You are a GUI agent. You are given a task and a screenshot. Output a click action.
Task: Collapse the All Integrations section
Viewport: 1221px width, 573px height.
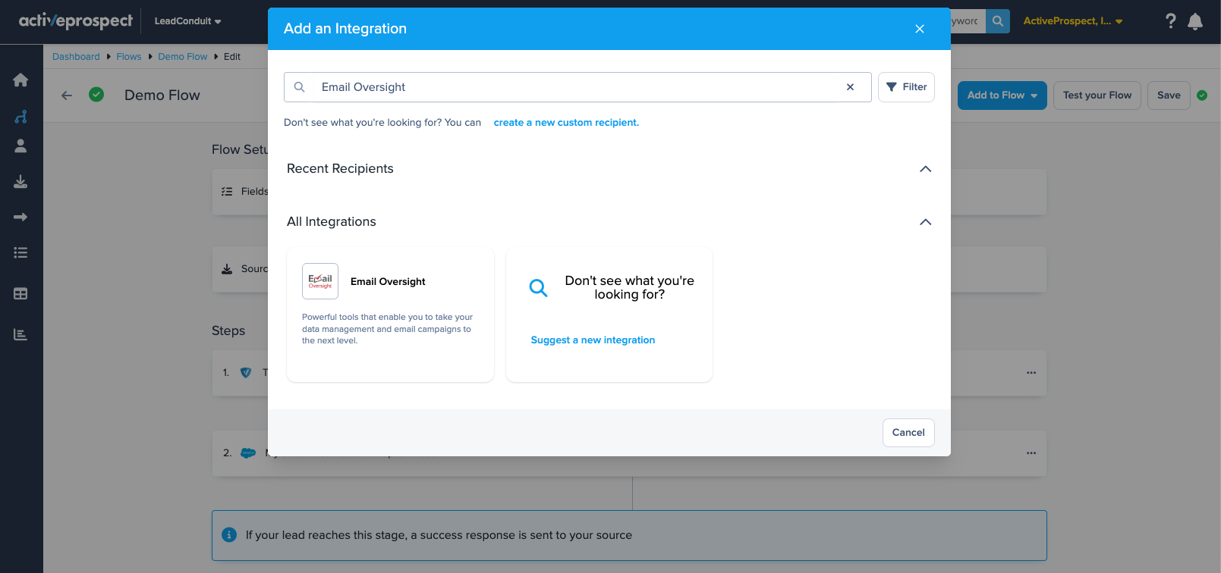pos(925,222)
